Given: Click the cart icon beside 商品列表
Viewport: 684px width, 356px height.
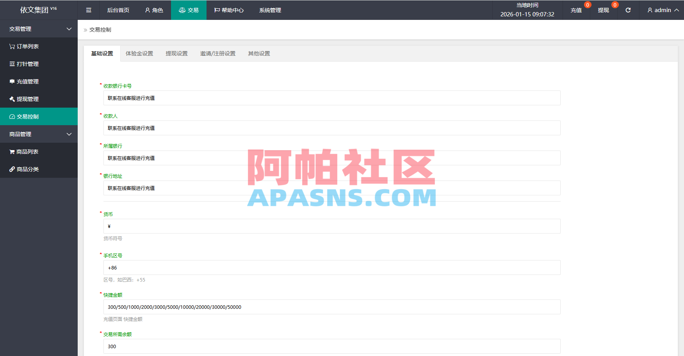Looking at the screenshot, I should tap(12, 152).
